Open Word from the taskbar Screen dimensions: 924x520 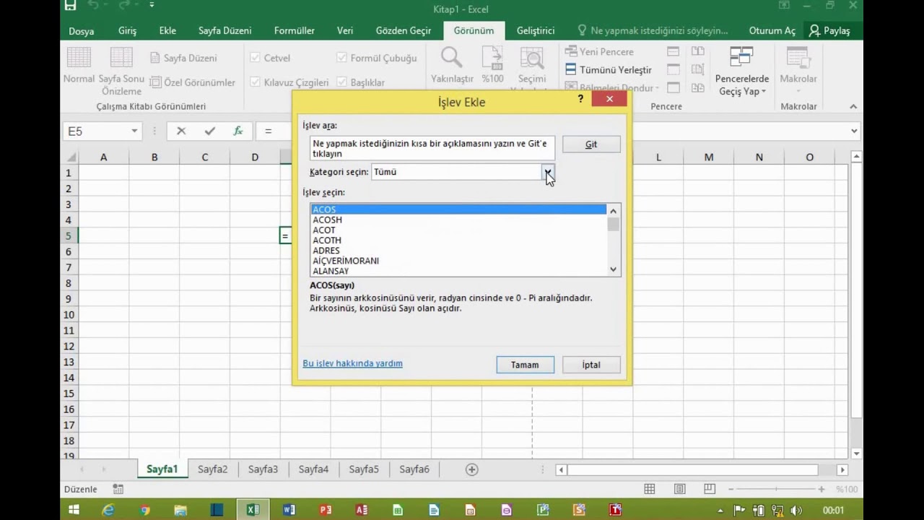click(289, 510)
